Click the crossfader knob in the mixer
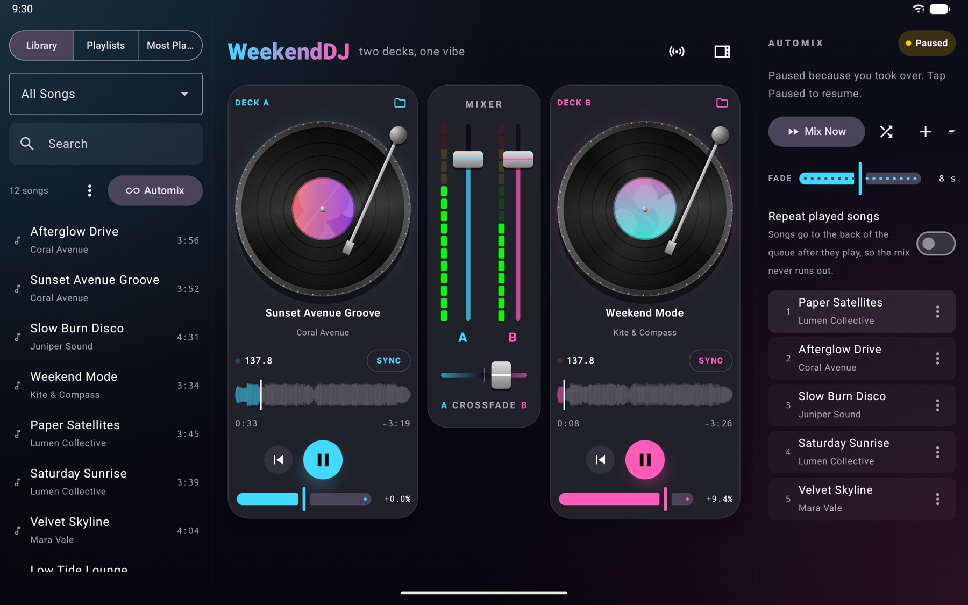 (x=501, y=375)
